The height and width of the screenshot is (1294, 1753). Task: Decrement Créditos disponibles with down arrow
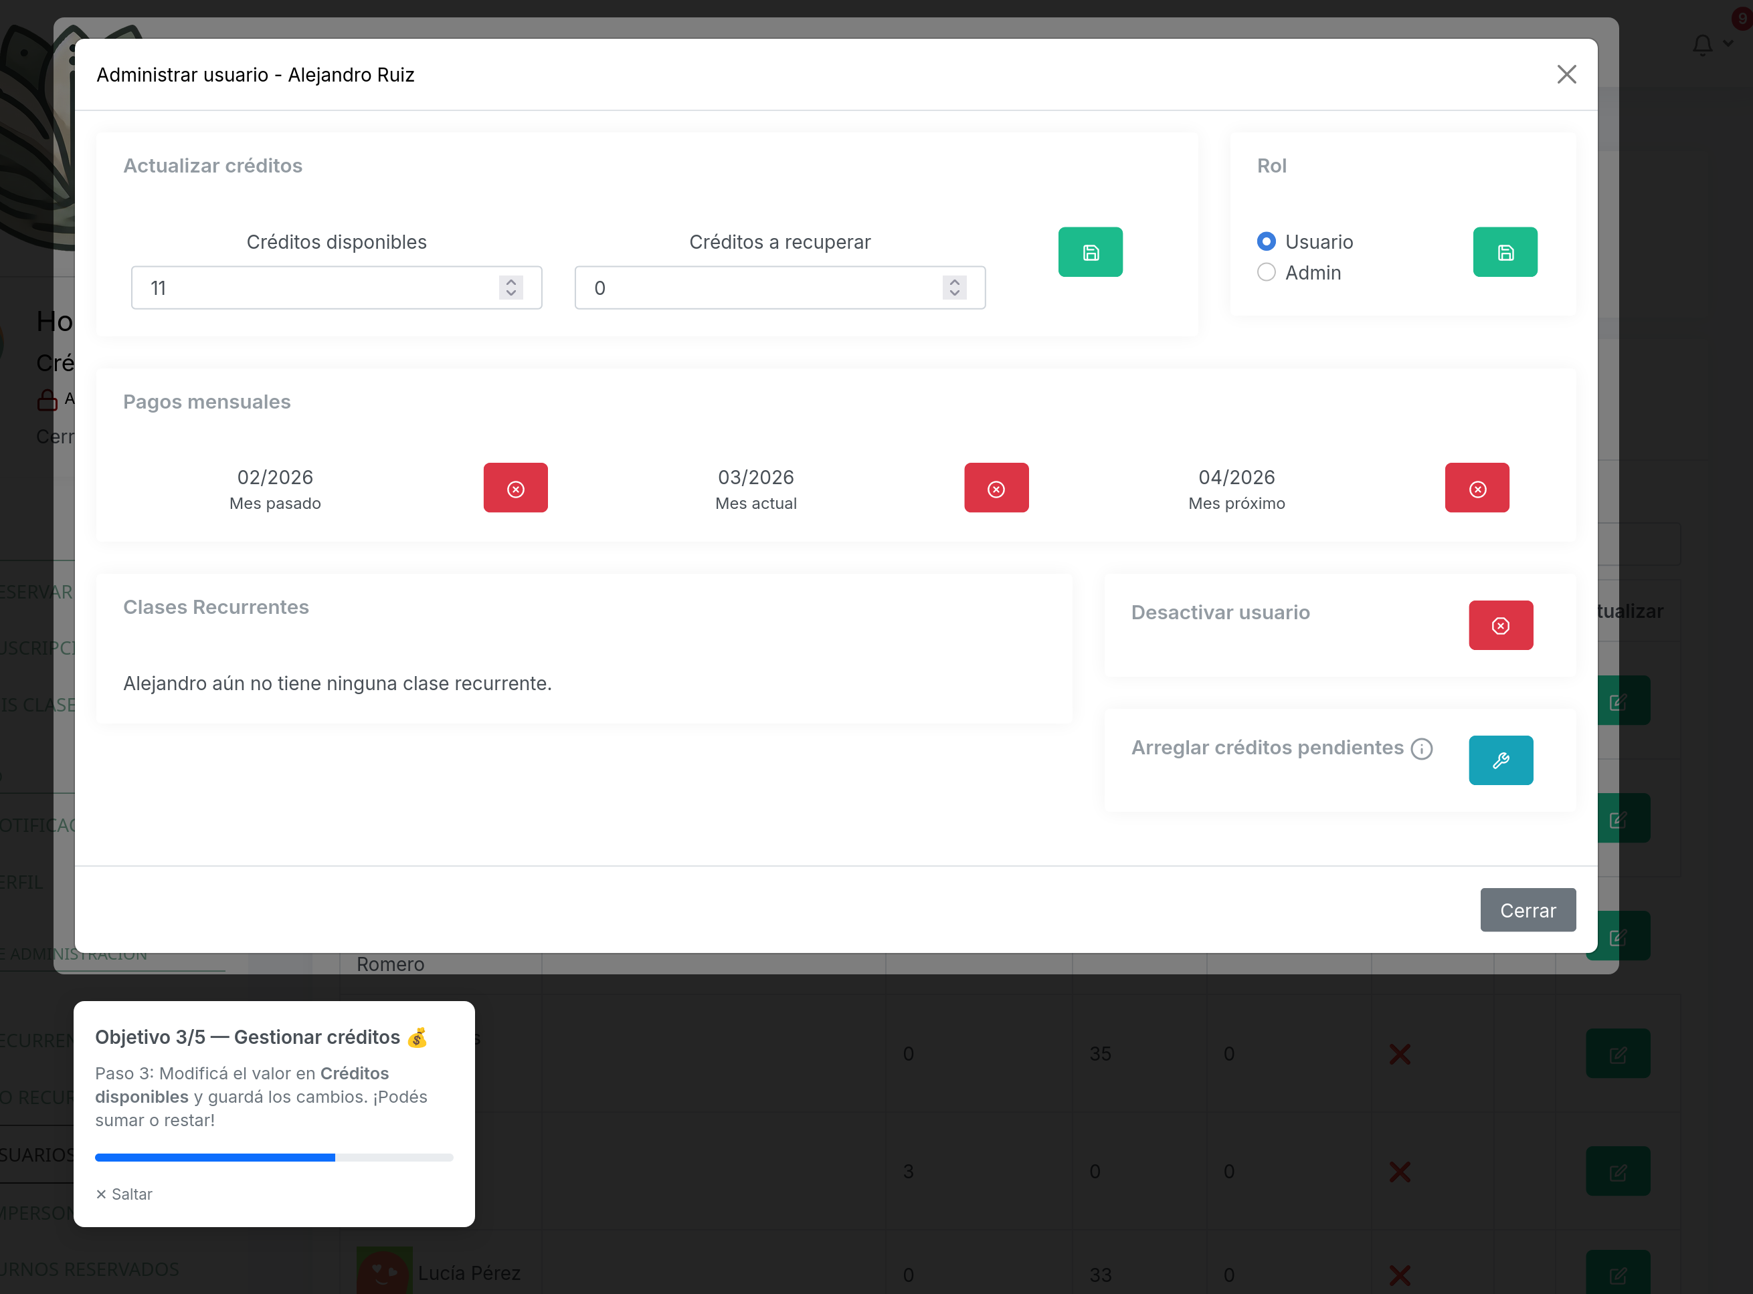point(511,294)
